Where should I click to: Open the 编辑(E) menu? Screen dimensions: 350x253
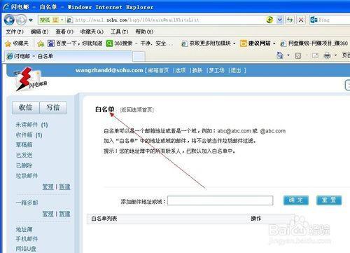coord(39,32)
